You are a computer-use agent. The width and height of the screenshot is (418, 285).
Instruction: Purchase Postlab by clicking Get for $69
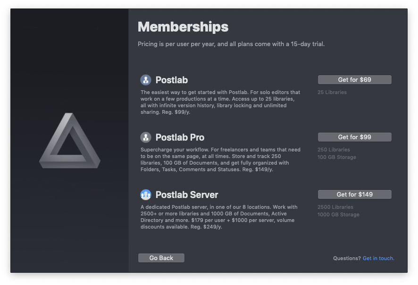pos(354,79)
